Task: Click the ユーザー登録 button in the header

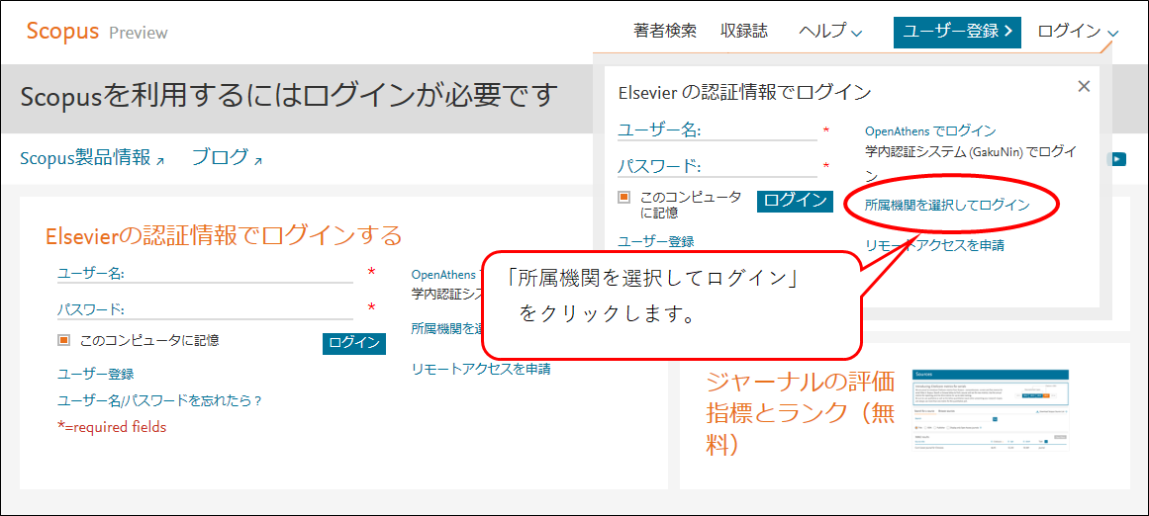Action: (x=957, y=32)
